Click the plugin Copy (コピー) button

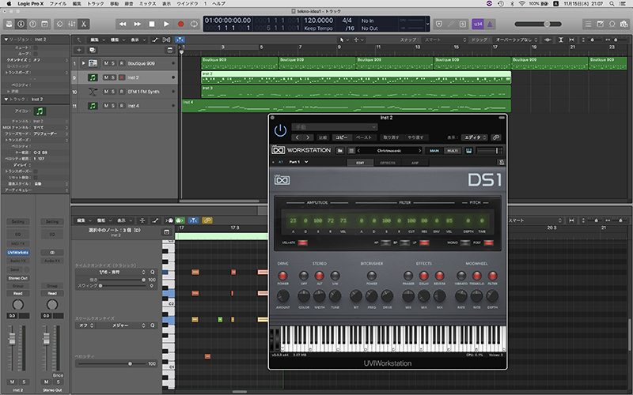coord(342,137)
